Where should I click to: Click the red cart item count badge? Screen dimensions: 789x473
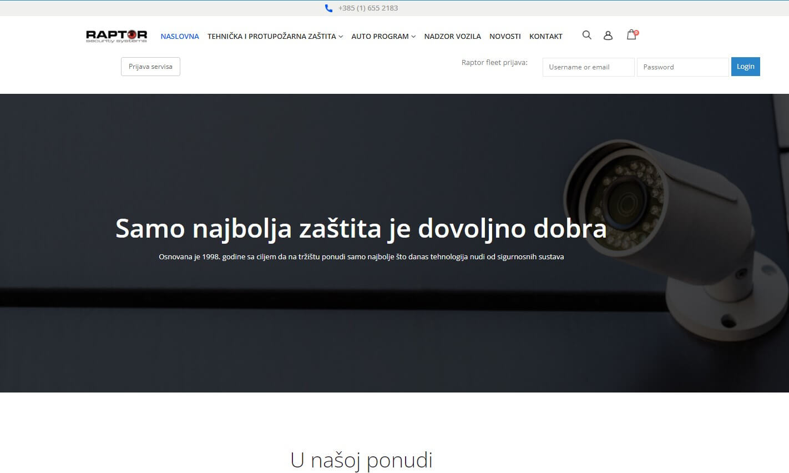tap(636, 32)
